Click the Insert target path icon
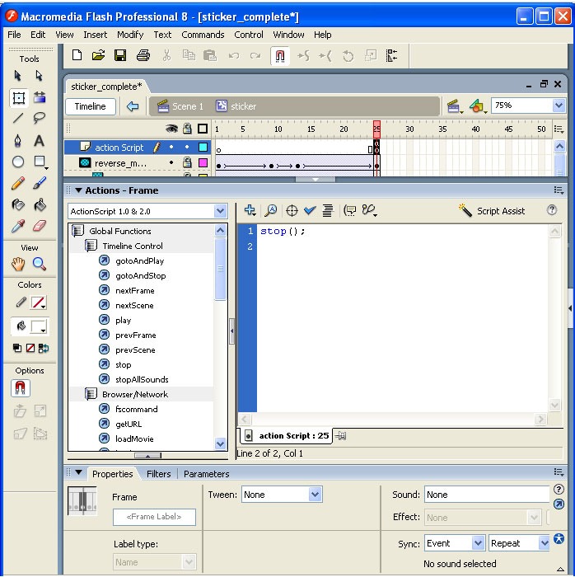The width and height of the screenshot is (575, 577). [x=292, y=210]
